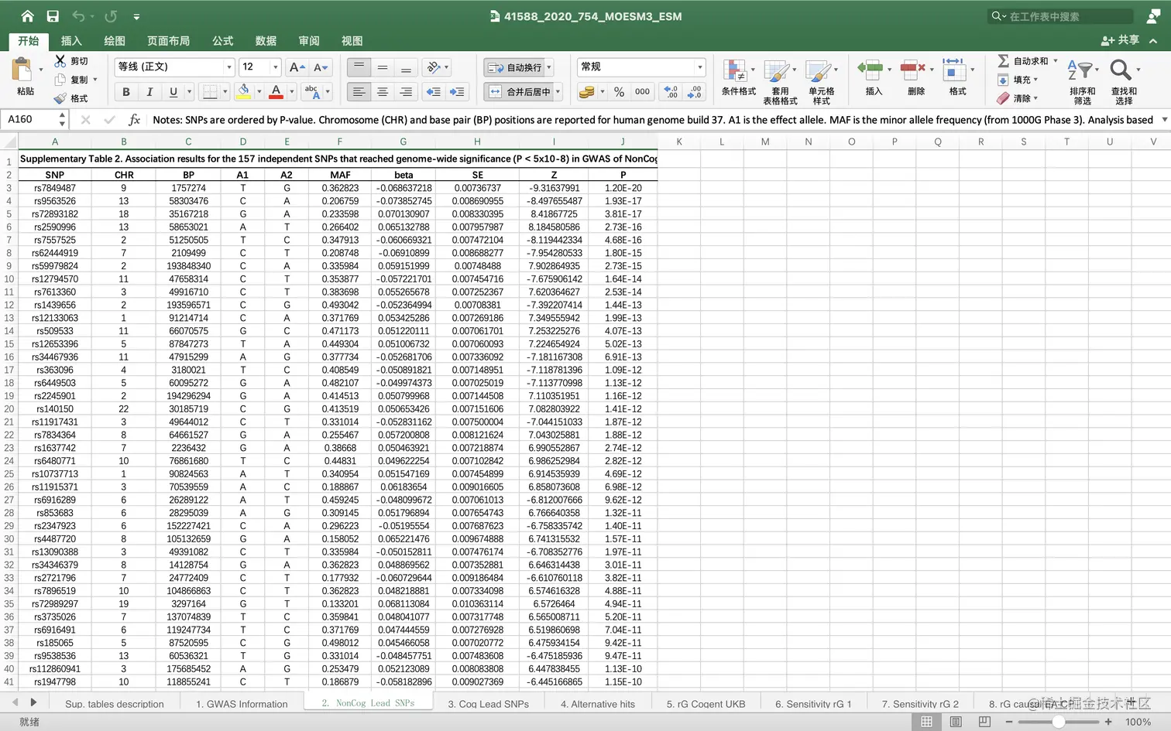Click the text orientation icon

434,67
